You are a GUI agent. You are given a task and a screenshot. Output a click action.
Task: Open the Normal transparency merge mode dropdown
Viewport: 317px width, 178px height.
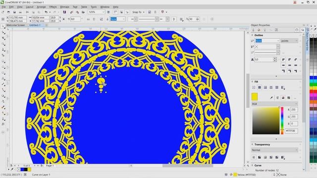click(274, 150)
